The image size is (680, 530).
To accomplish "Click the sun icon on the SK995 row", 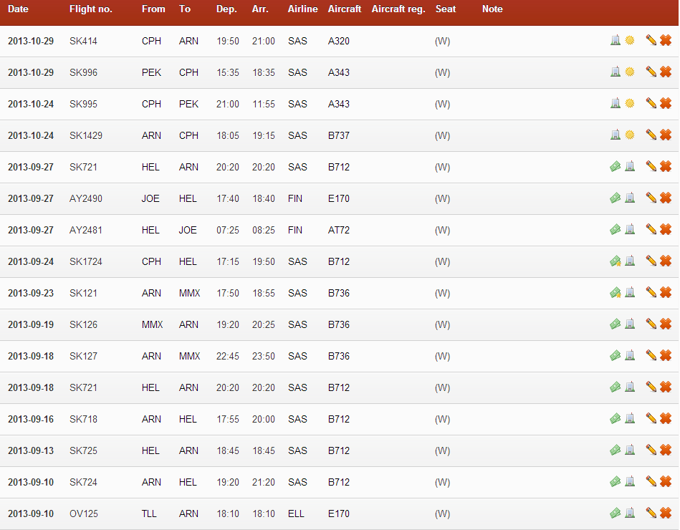I will pos(630,104).
